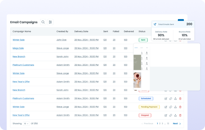Sort by the Delivery Date column header
205x130 pixels.
pos(81,32)
